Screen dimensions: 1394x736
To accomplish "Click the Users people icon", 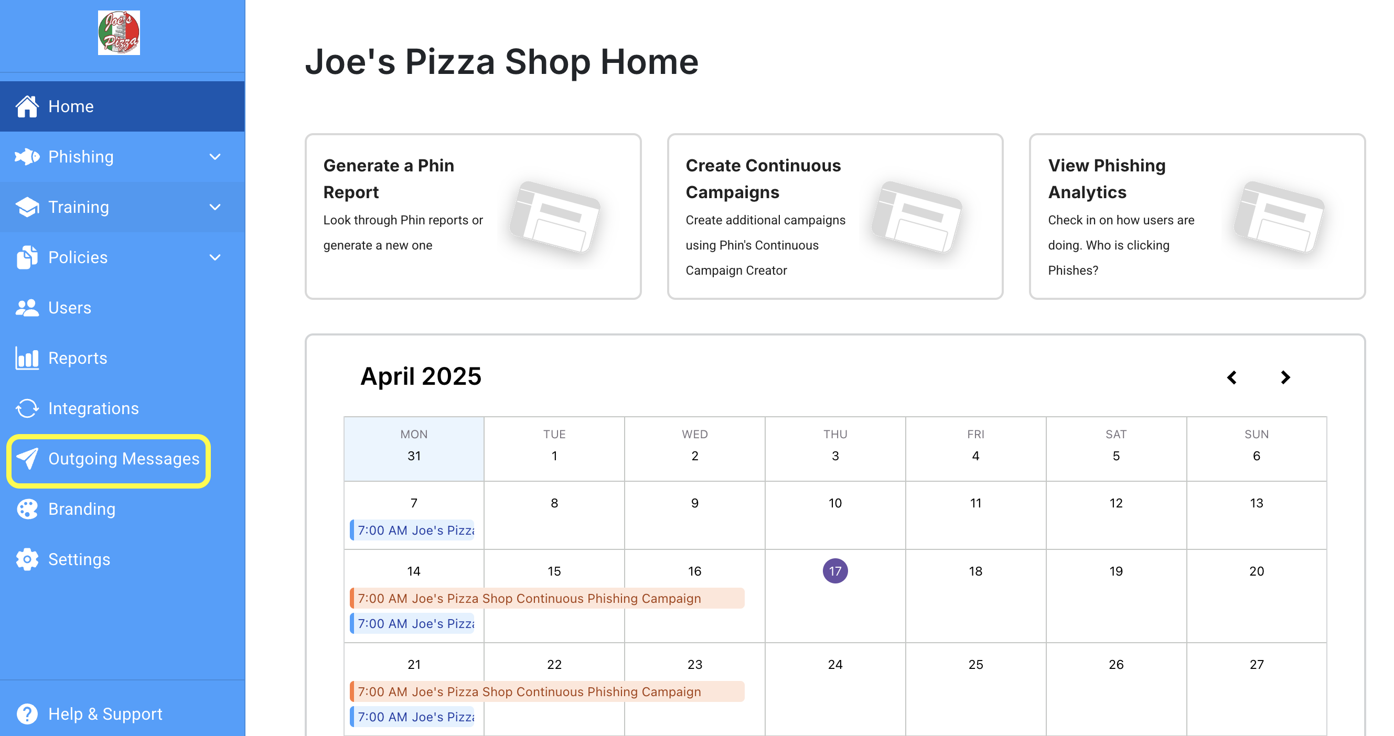I will click(x=27, y=308).
